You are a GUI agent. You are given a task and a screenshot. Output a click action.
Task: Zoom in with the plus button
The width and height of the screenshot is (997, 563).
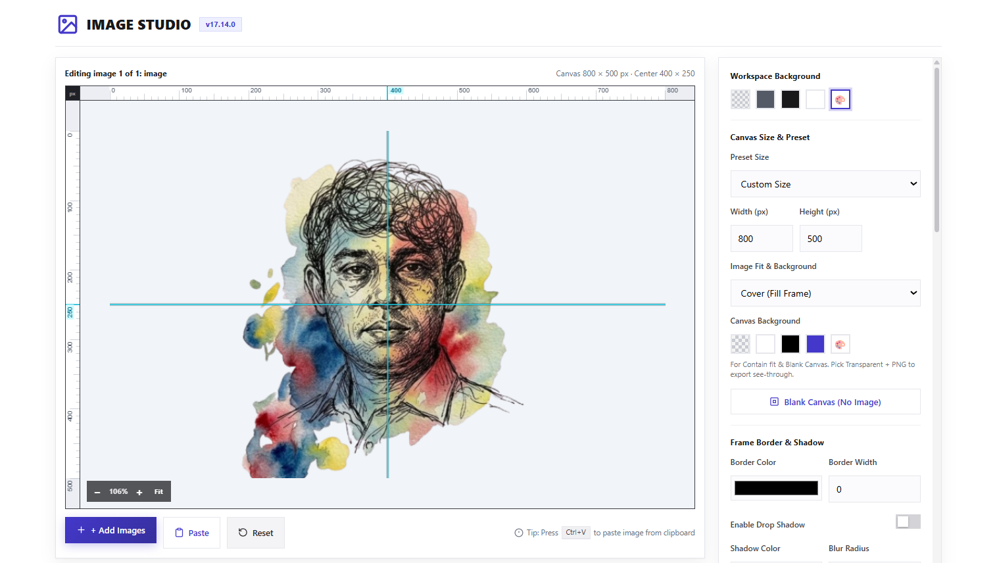coord(139,492)
